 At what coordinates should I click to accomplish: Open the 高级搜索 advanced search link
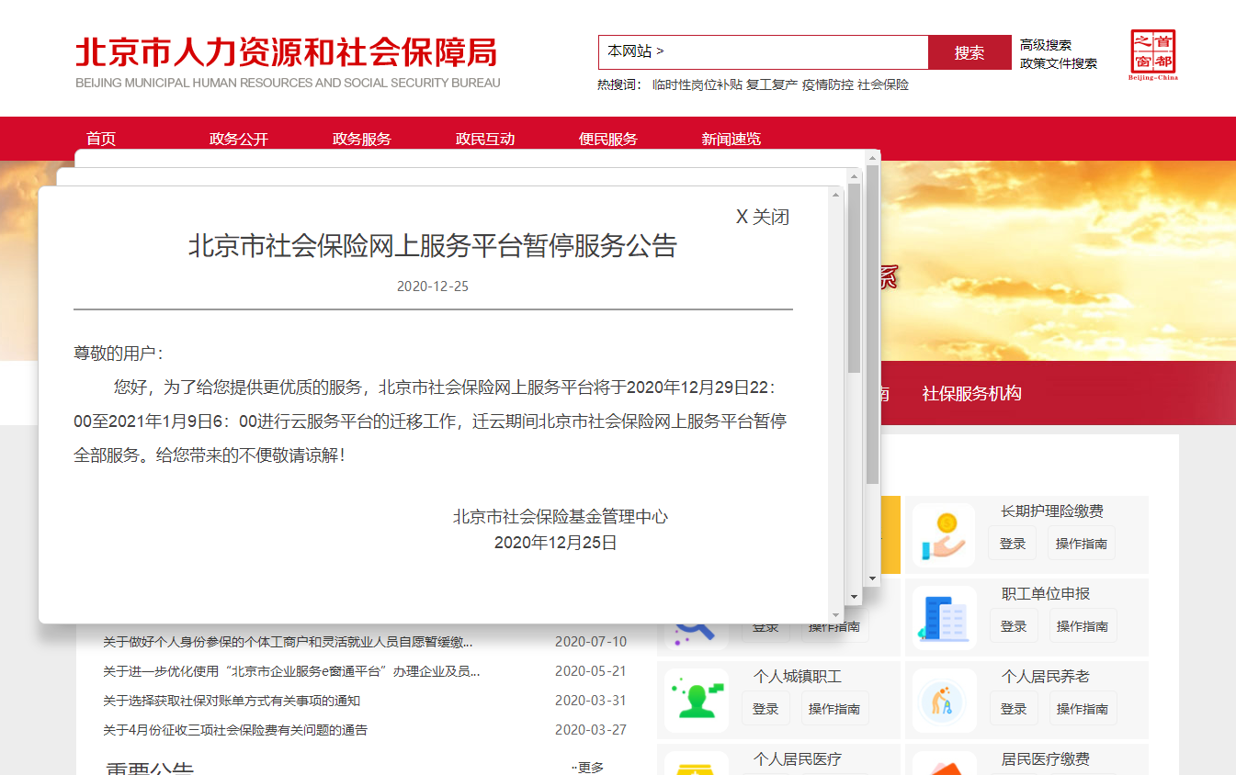click(x=1046, y=45)
